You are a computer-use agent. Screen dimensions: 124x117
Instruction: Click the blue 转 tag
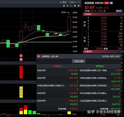click(x=111, y=3)
